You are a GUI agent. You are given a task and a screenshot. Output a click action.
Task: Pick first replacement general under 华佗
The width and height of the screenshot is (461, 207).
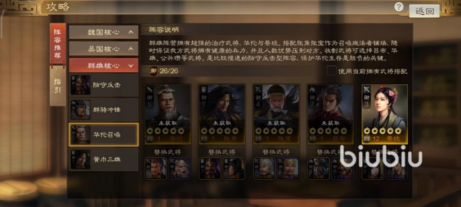pos(156,168)
